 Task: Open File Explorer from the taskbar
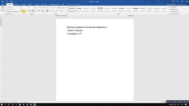tap(20, 105)
